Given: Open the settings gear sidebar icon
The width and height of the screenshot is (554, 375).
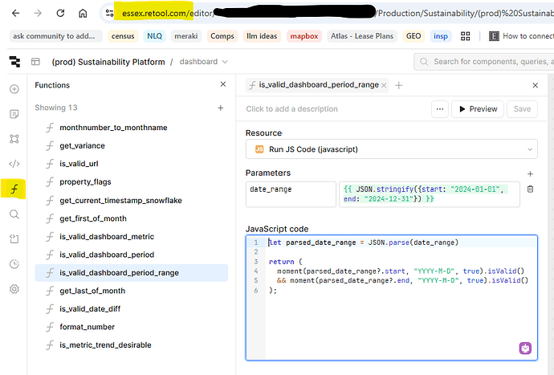Looking at the screenshot, I should [x=14, y=289].
